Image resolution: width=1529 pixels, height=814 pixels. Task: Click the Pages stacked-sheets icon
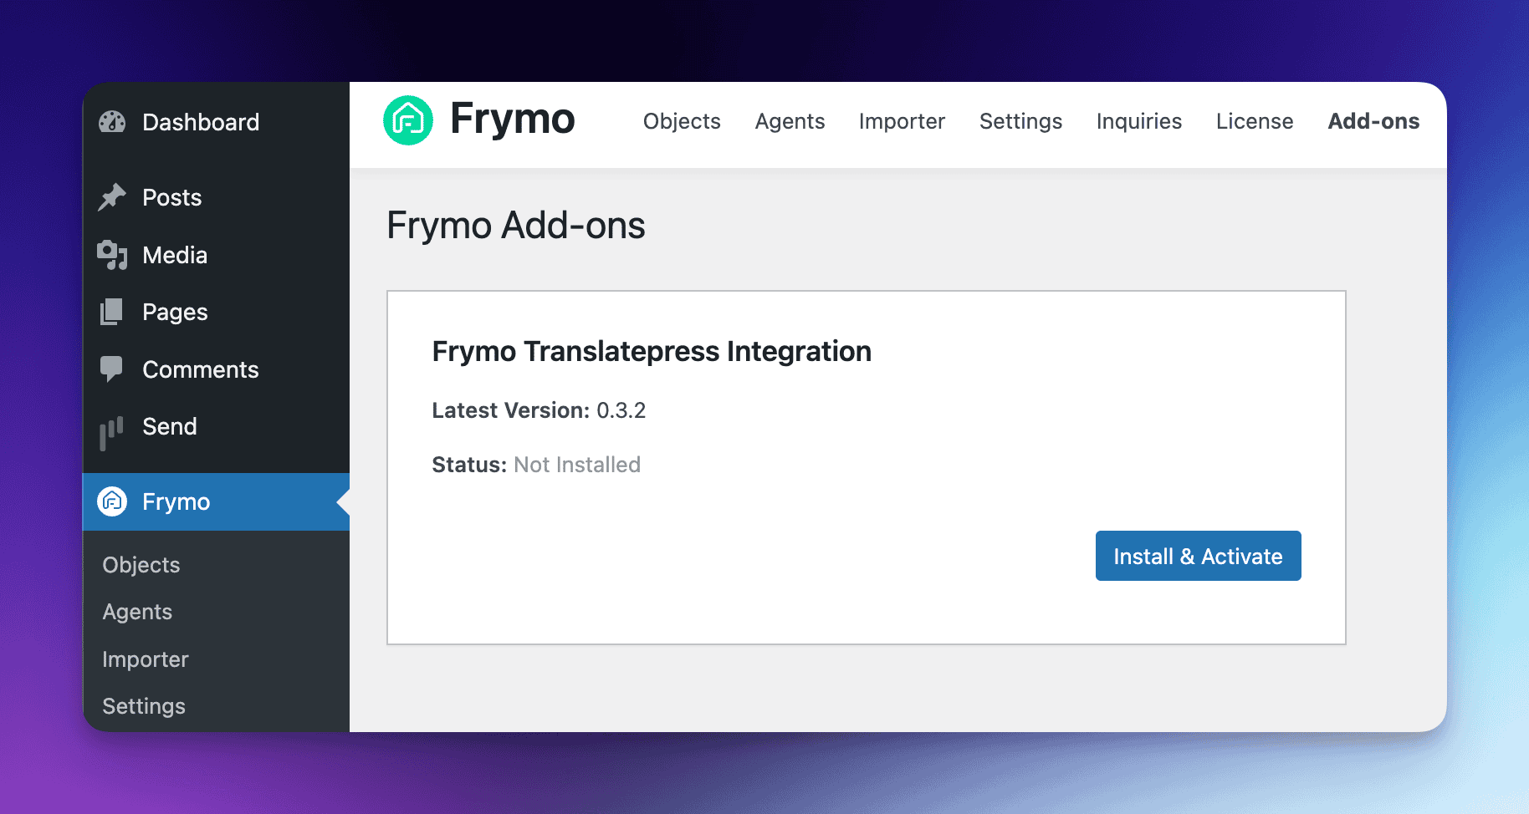point(112,312)
